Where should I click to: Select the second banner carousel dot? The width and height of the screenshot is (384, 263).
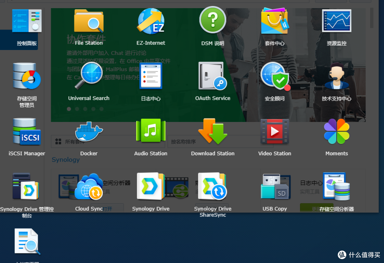[x=77, y=109]
